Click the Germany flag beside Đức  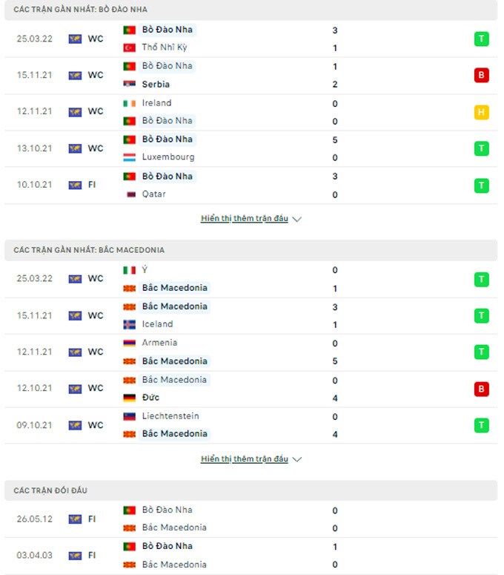point(129,398)
